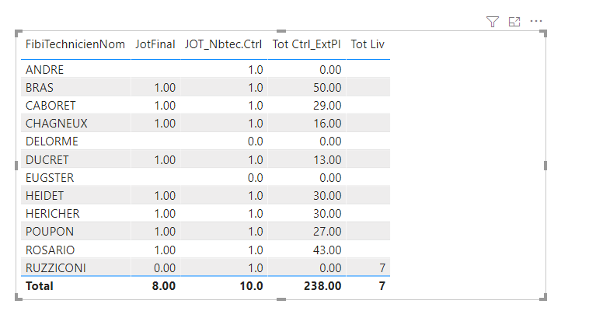The image size is (589, 318).
Task: Click HEIDET Tot Ctrl_ExtPl value 30.00
Action: click(x=327, y=196)
